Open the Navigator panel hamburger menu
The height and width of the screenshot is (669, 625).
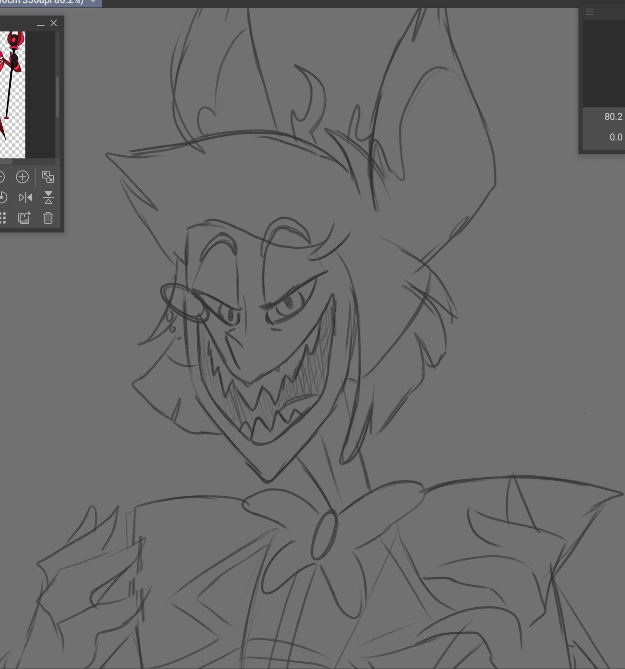590,12
